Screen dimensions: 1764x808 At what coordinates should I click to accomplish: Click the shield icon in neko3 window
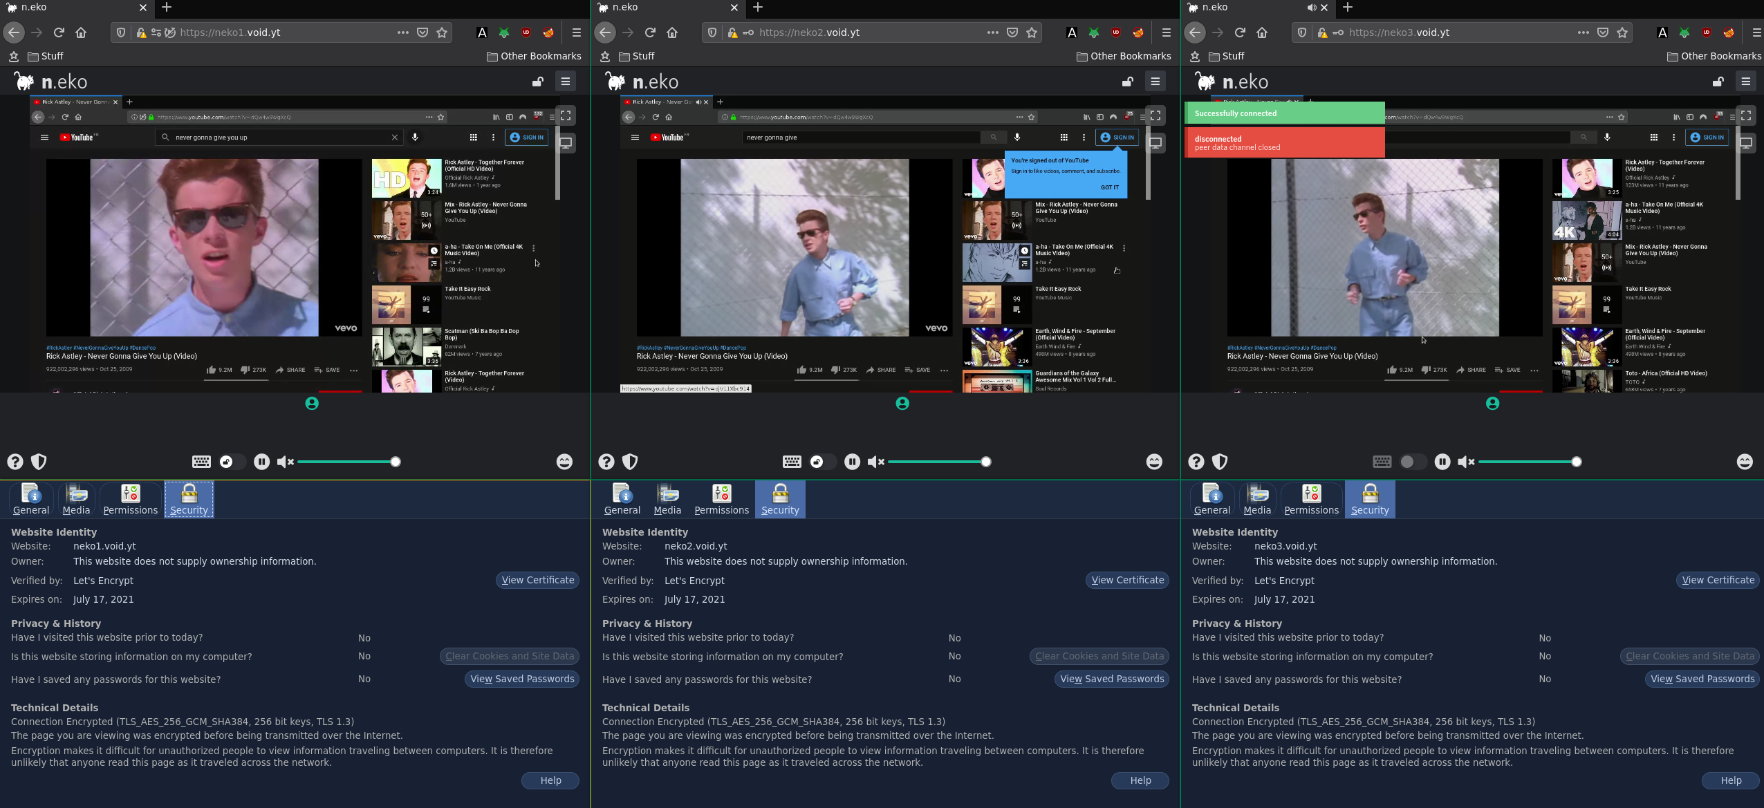tap(1220, 462)
